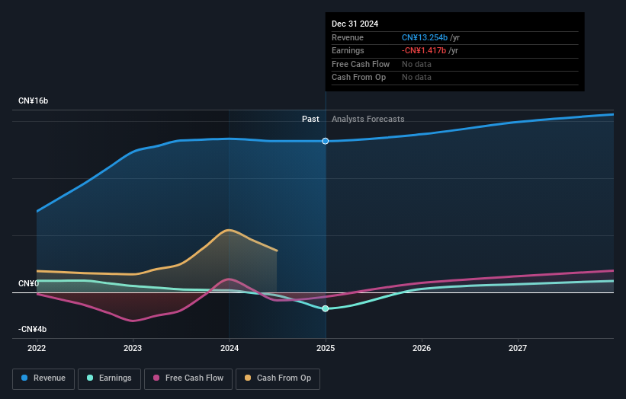The image size is (626, 399).
Task: Click the -CN¥1.417b earnings value
Action: 424,50
